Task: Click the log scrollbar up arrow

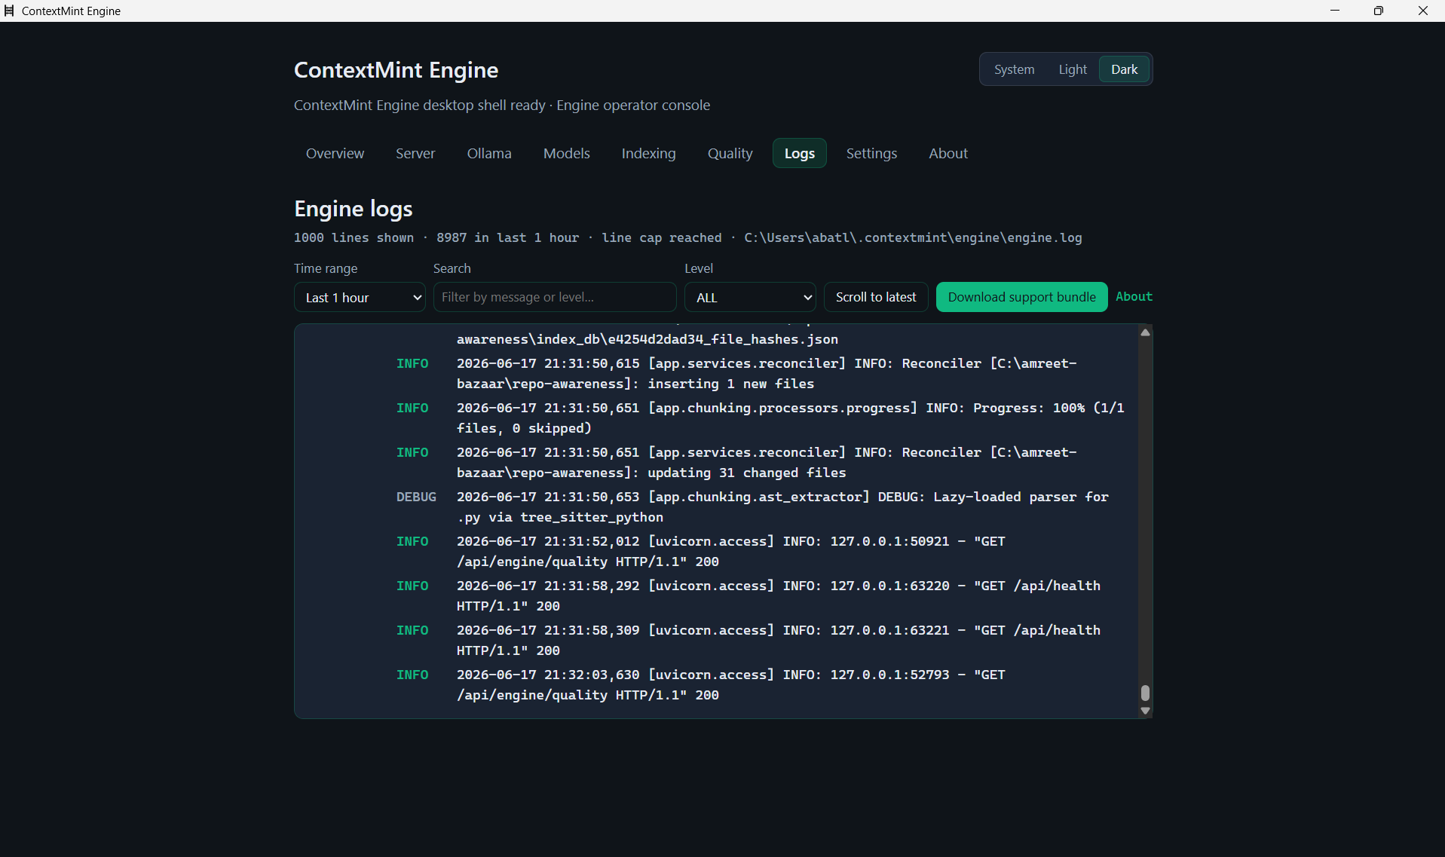Action: (1145, 332)
